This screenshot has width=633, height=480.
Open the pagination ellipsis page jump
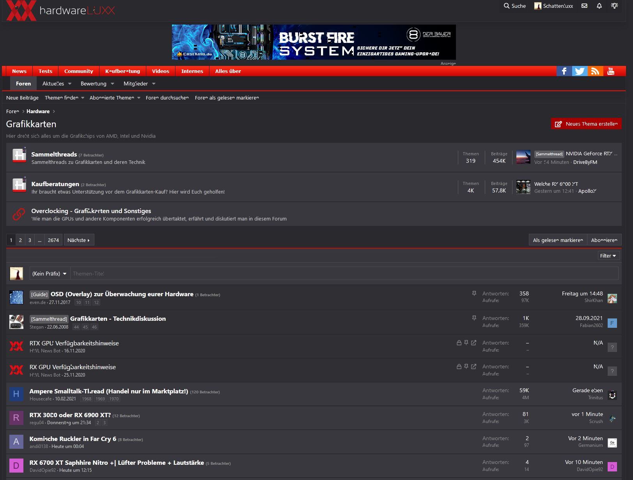(39, 240)
